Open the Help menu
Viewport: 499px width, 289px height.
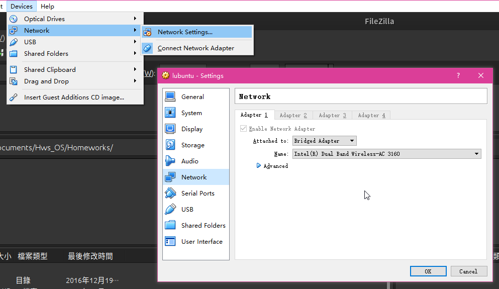[47, 7]
